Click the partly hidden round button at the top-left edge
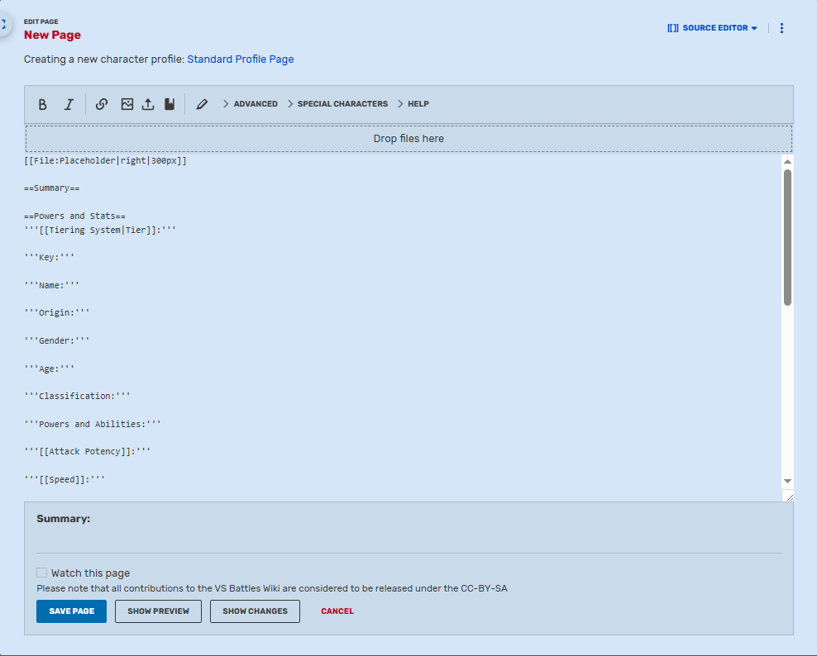The height and width of the screenshot is (656, 817). [x=4, y=25]
